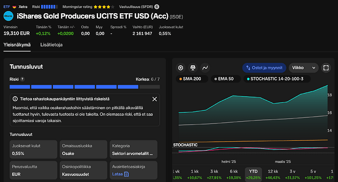338x182 pixels.
Task: Open chart settings gear icon
Action: point(181,68)
